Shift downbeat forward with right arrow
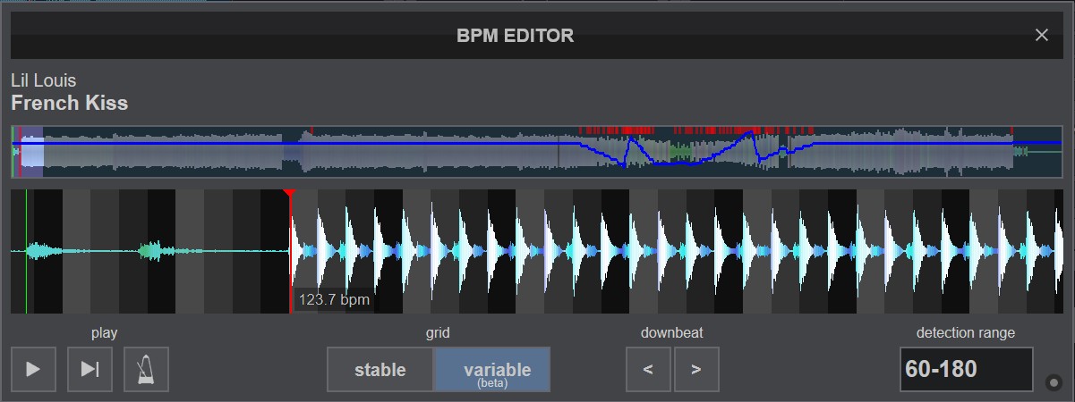Viewport: 1075px width, 402px height. tap(696, 370)
